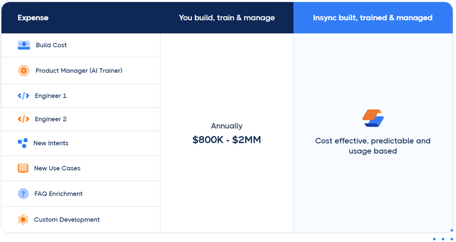Click 'Cost effective, predictable and usage based' text

(373, 146)
